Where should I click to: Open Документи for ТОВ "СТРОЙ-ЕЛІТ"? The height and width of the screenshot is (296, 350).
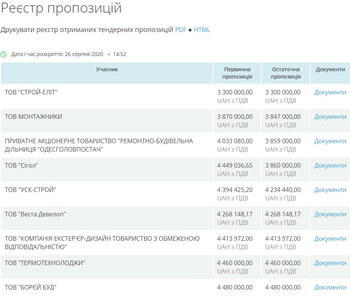pyautogui.click(x=330, y=92)
